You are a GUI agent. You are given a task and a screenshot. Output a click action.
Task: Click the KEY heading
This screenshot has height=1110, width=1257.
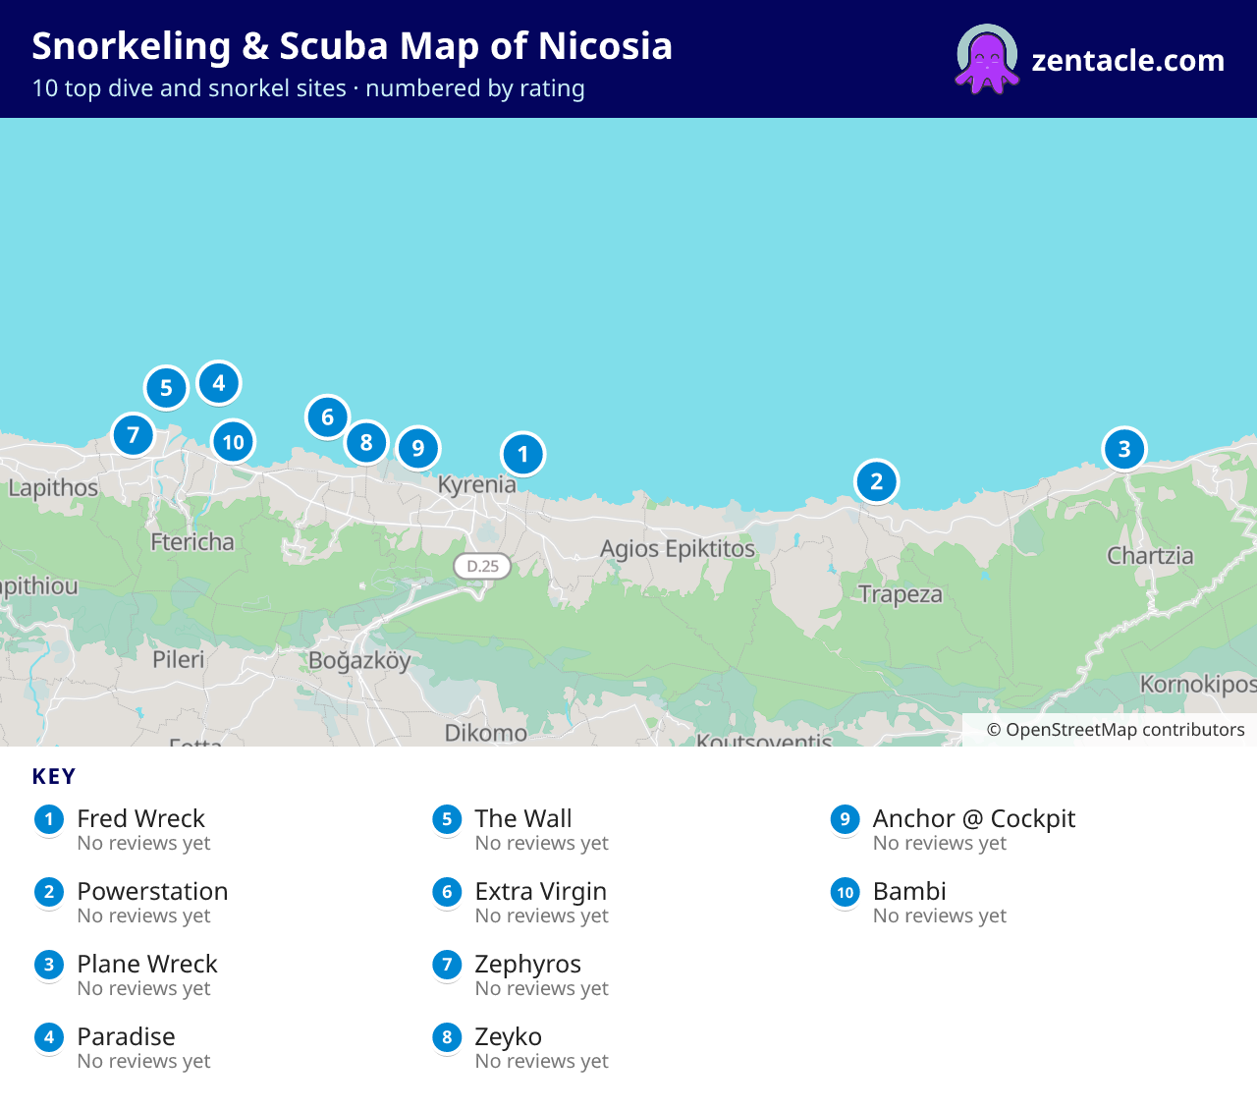[54, 777]
